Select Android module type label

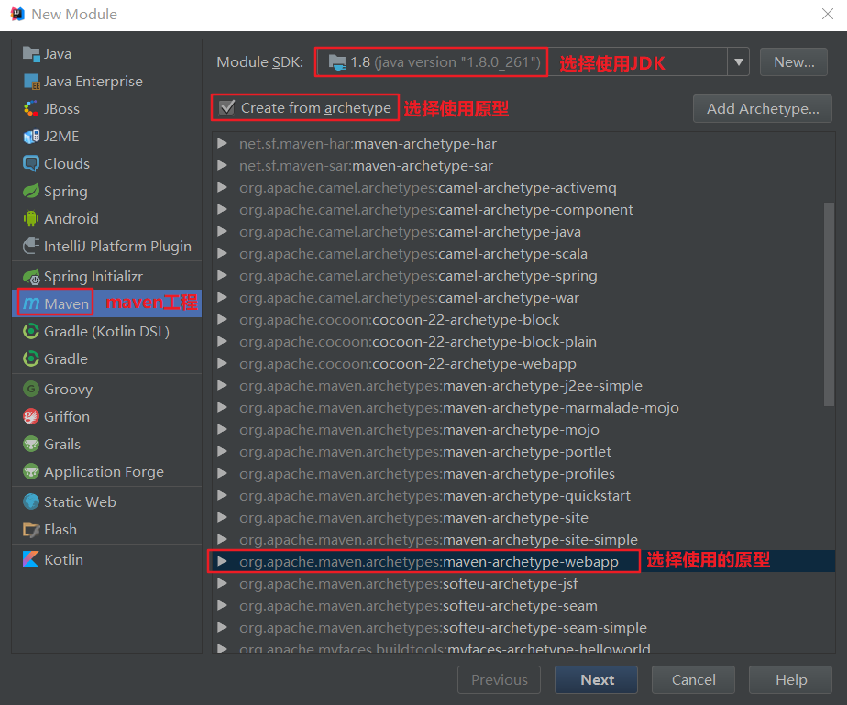pyautogui.click(x=71, y=219)
